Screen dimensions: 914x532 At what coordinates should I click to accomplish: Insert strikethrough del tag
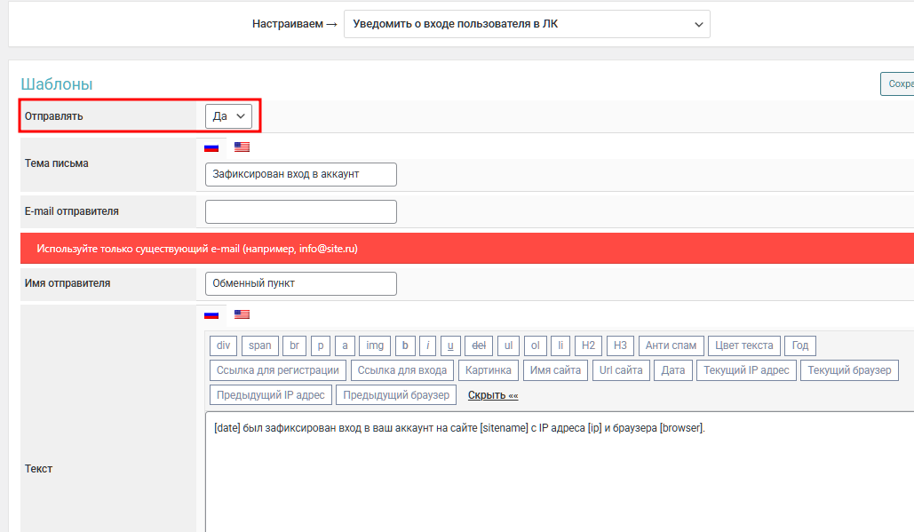pyautogui.click(x=478, y=345)
